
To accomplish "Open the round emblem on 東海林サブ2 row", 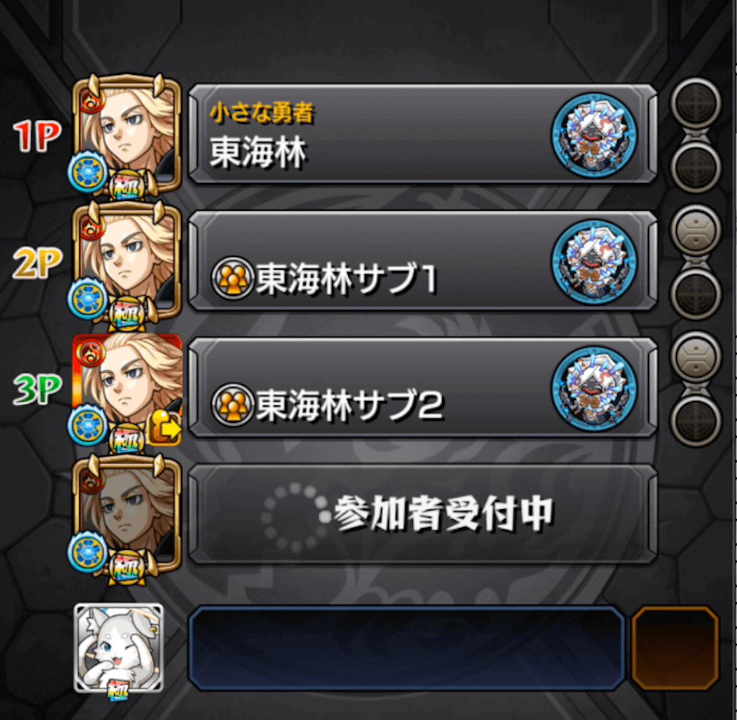I will click(x=593, y=388).
